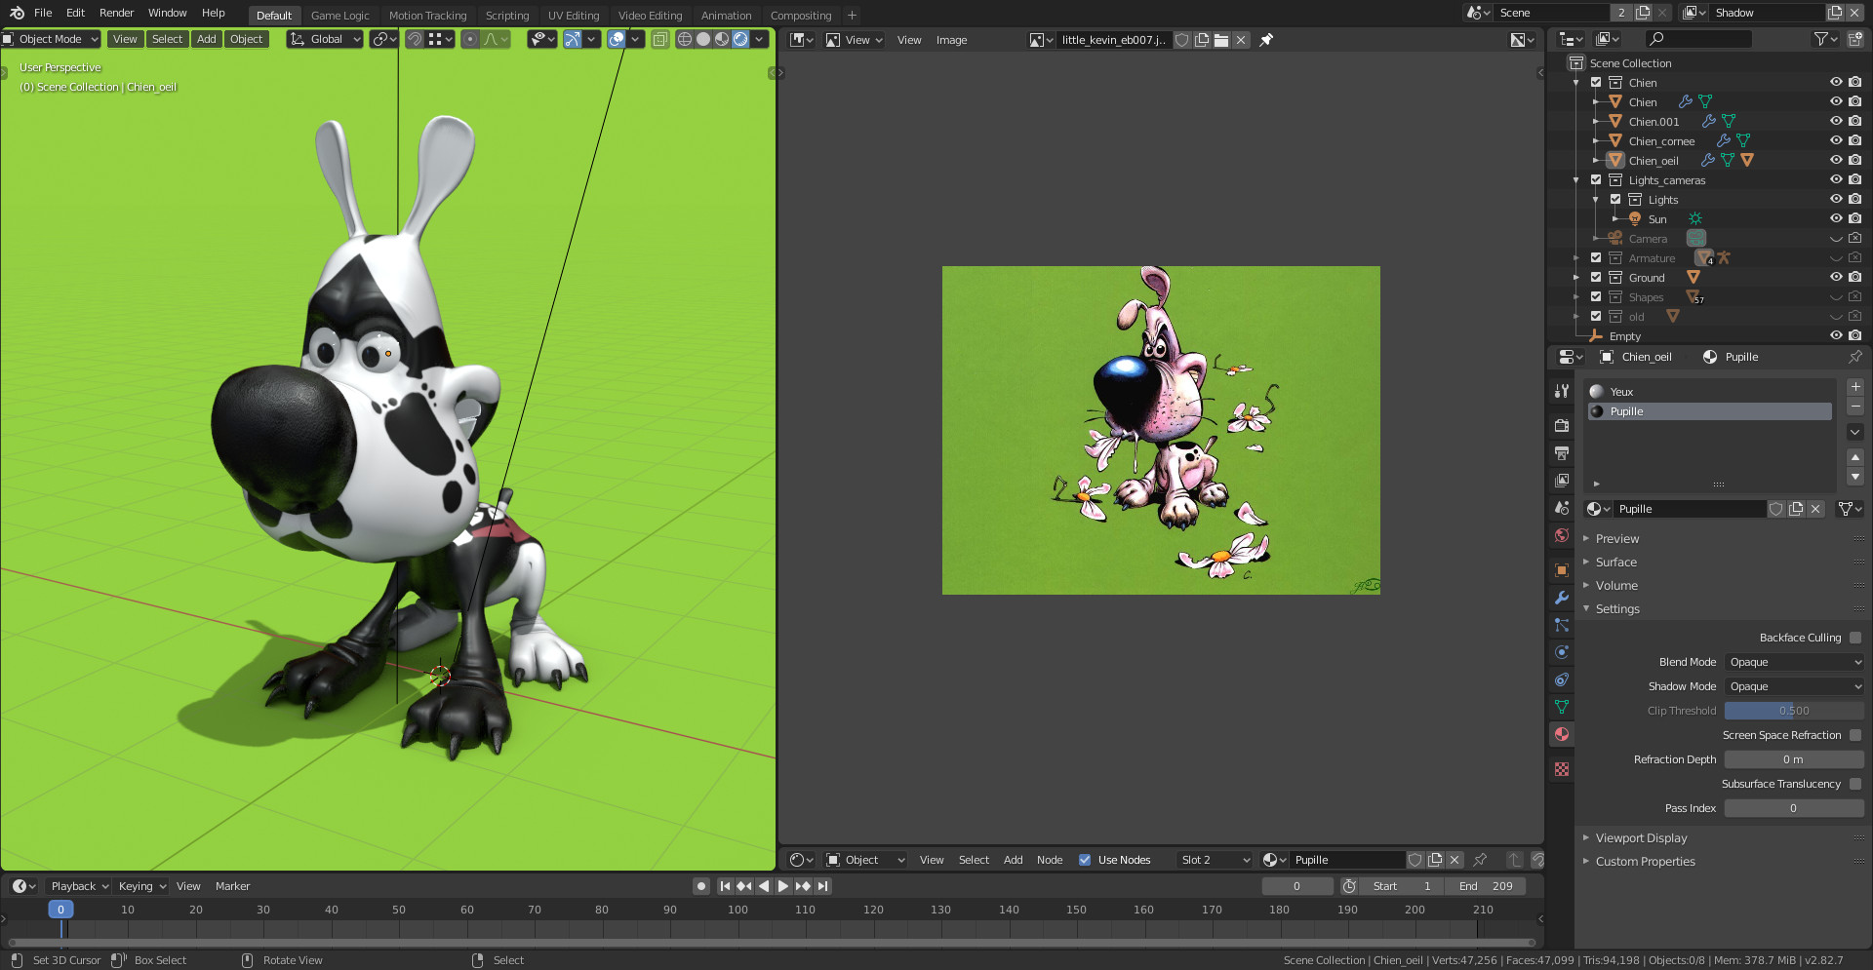Move material slot up
The image size is (1873, 970).
tap(1855, 457)
